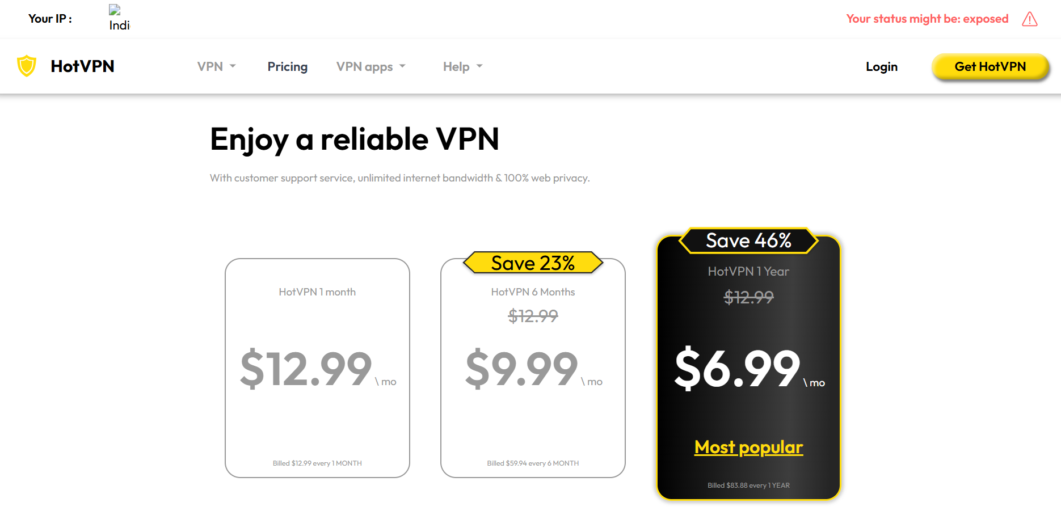1061x511 pixels.
Task: Click the $6.99 per month price
Action: point(750,369)
